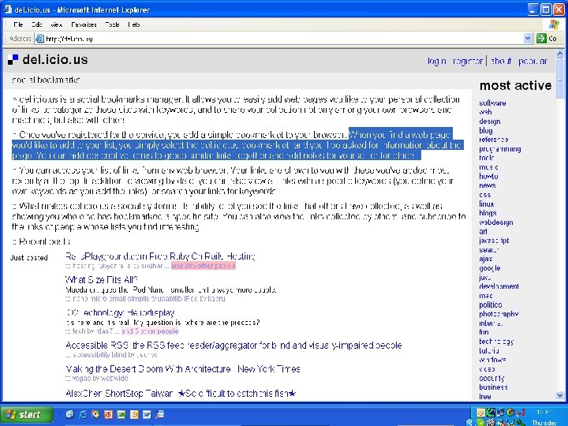Click the red quick launch icon
568x426 pixels.
point(108,414)
